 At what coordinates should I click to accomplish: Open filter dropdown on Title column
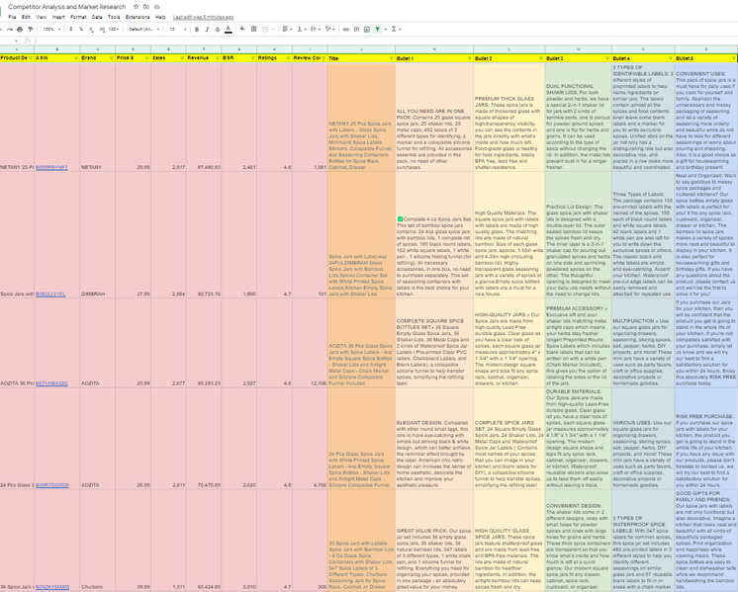point(392,58)
